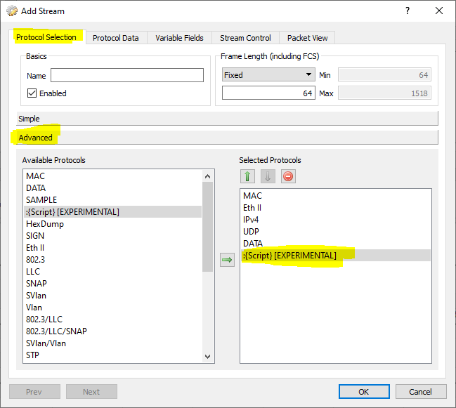The image size is (456, 408).
Task: Open the Packet View tab
Action: point(307,38)
